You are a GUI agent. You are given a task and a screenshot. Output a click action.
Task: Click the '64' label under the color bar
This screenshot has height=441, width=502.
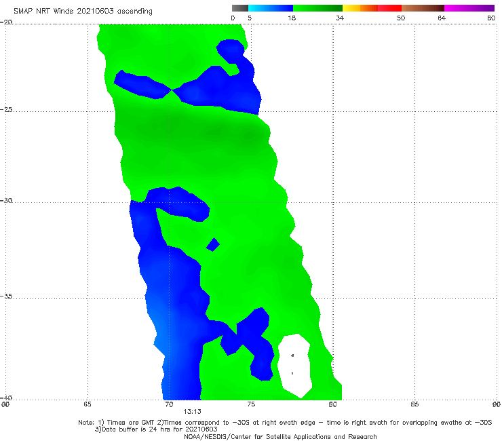pos(442,18)
